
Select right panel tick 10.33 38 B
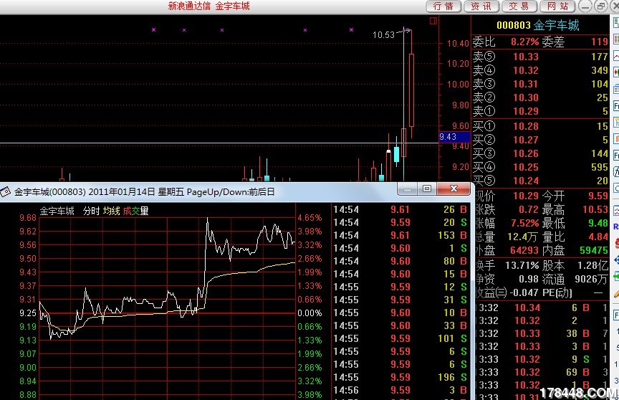542,333
